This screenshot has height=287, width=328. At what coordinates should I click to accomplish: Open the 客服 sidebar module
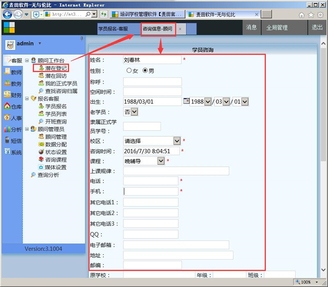[13, 61]
